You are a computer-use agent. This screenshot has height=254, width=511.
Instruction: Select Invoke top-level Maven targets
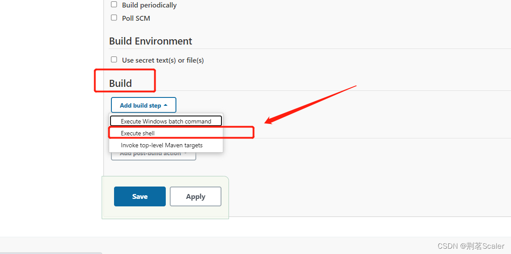pos(162,145)
